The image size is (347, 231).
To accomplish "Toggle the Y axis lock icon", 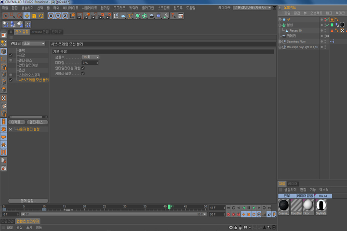I will 58,16.
